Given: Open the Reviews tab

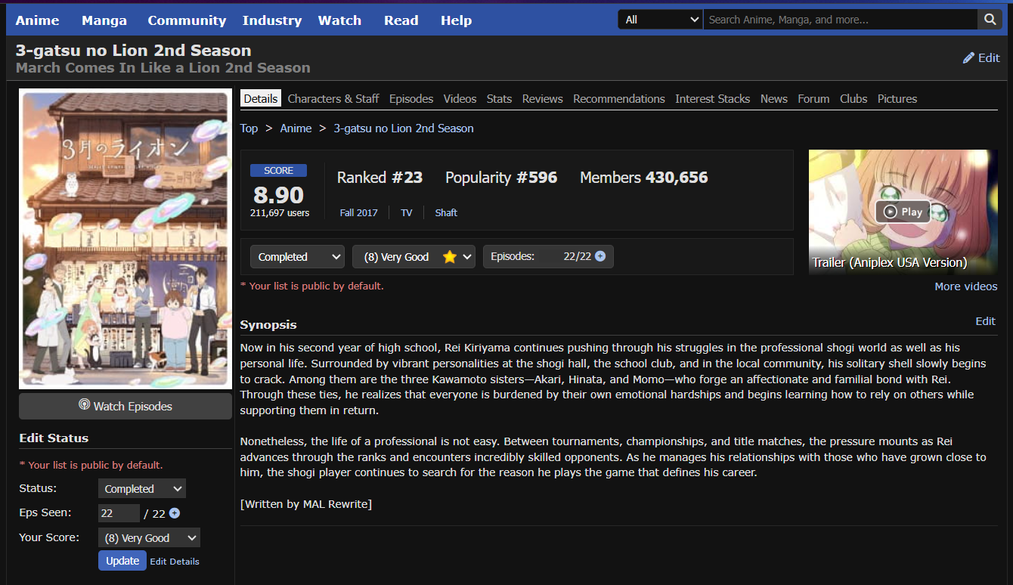Looking at the screenshot, I should (542, 99).
